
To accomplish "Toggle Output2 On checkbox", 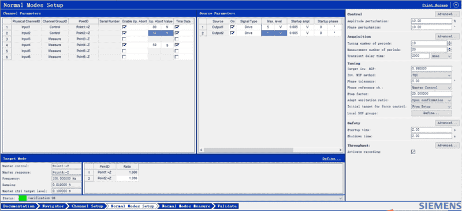I will [x=233, y=33].
